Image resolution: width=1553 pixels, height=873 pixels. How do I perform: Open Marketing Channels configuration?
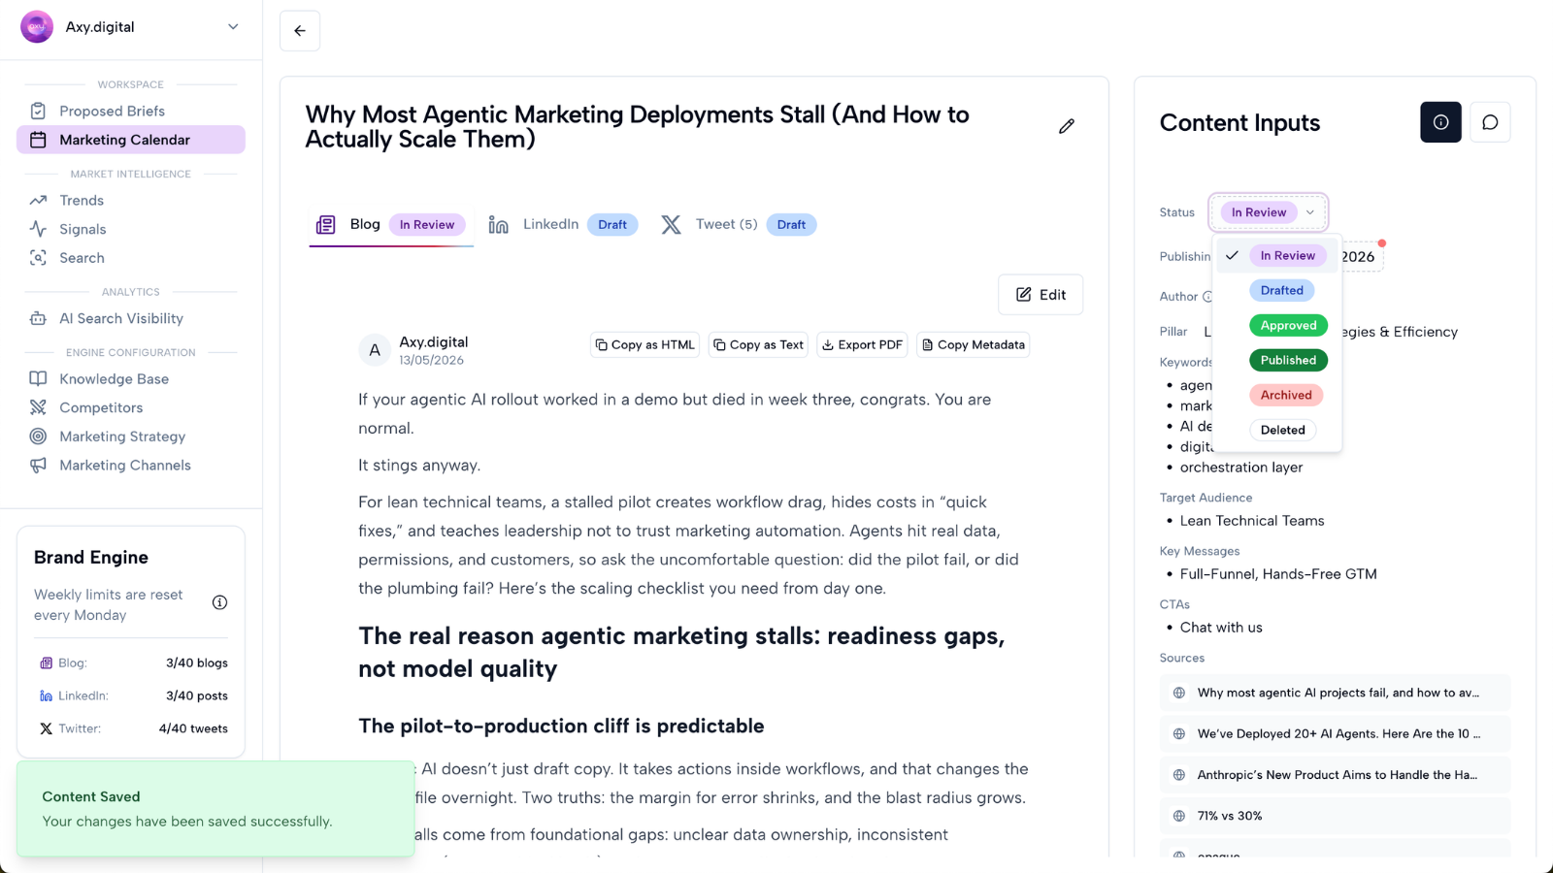coord(131,466)
